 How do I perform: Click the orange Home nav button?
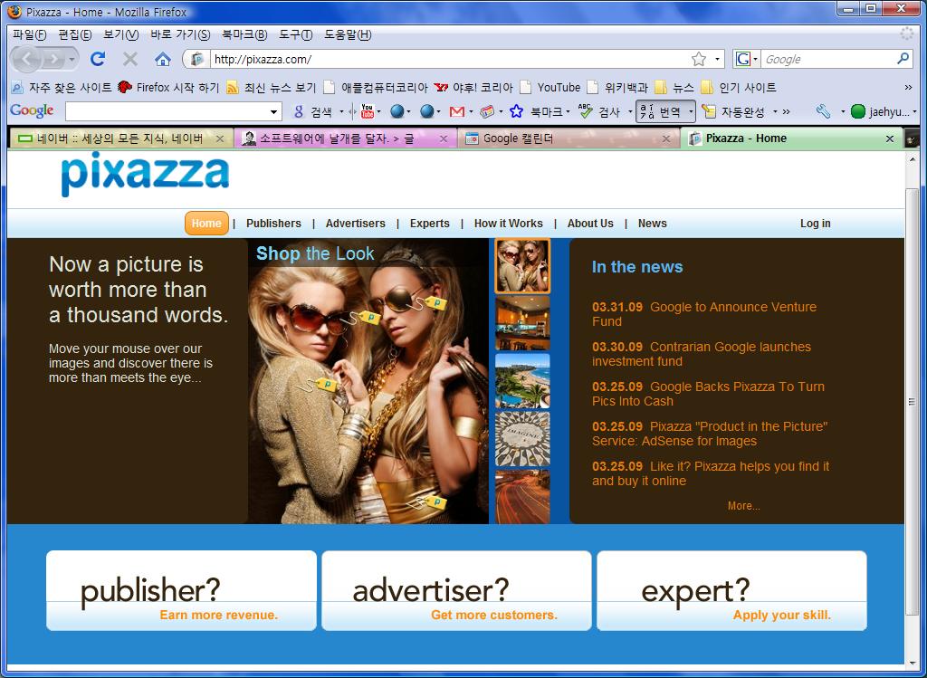(x=206, y=224)
